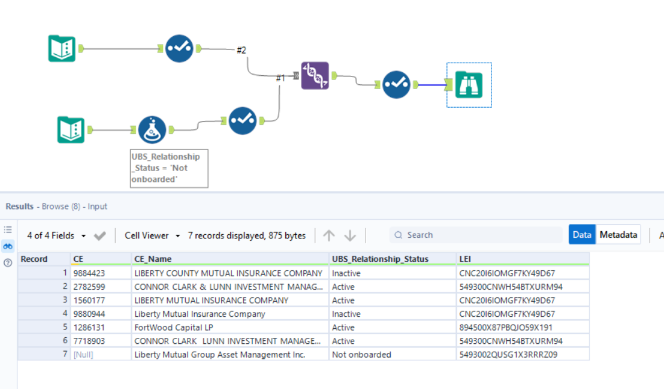Expand the 4 of 4 Fields dropdown

(56, 235)
